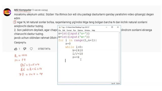Maximize the IDLE editor window

[112, 27]
